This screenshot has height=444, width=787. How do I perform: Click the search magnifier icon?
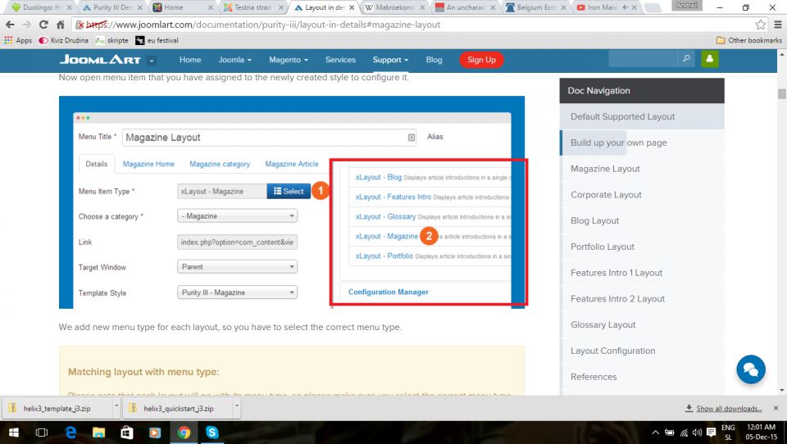click(x=686, y=59)
